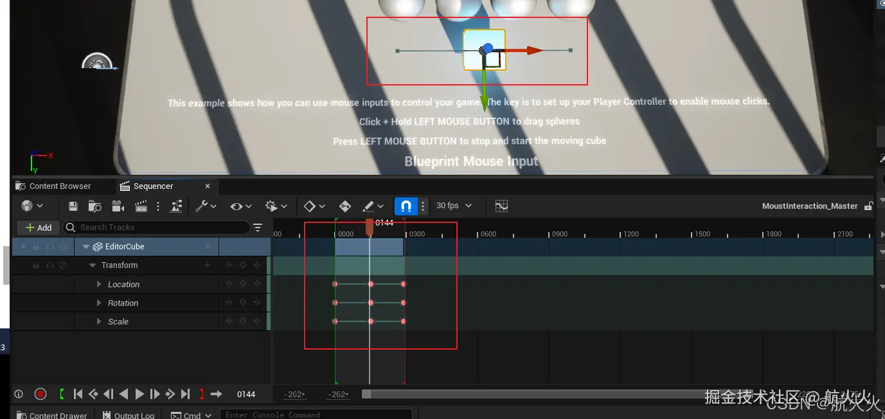This screenshot has width=885, height=419.
Task: Click the green plus Add button
Action: 39,227
